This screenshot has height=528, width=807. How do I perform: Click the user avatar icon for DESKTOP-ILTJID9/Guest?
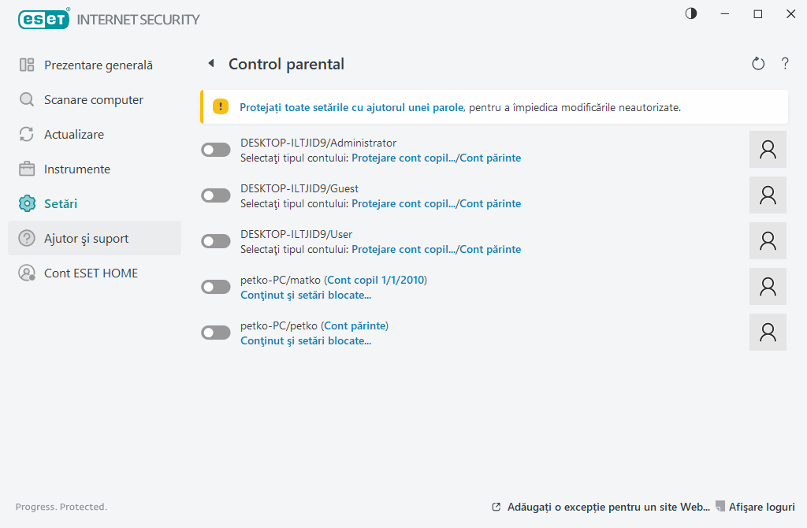768,195
